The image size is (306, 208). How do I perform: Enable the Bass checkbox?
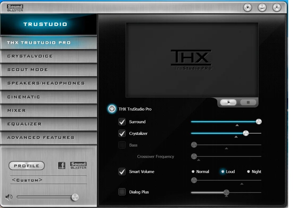click(122, 145)
